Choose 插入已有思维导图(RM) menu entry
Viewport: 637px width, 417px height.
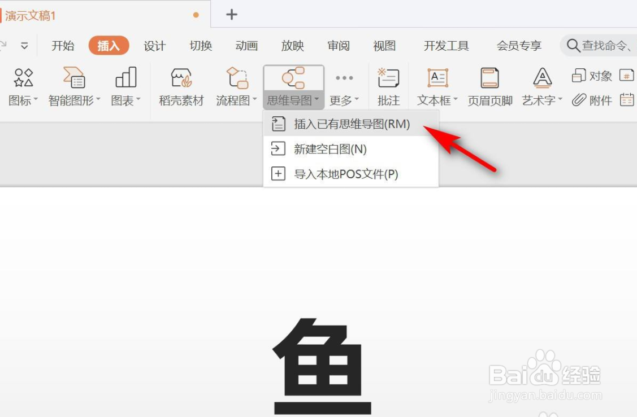pos(351,124)
